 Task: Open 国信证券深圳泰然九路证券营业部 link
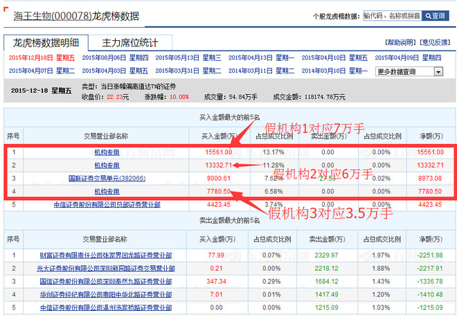(x=106, y=282)
